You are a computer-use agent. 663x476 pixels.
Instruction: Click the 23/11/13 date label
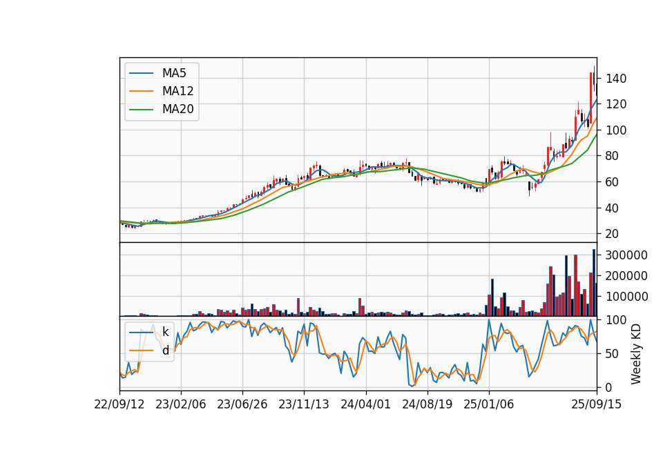point(304,404)
